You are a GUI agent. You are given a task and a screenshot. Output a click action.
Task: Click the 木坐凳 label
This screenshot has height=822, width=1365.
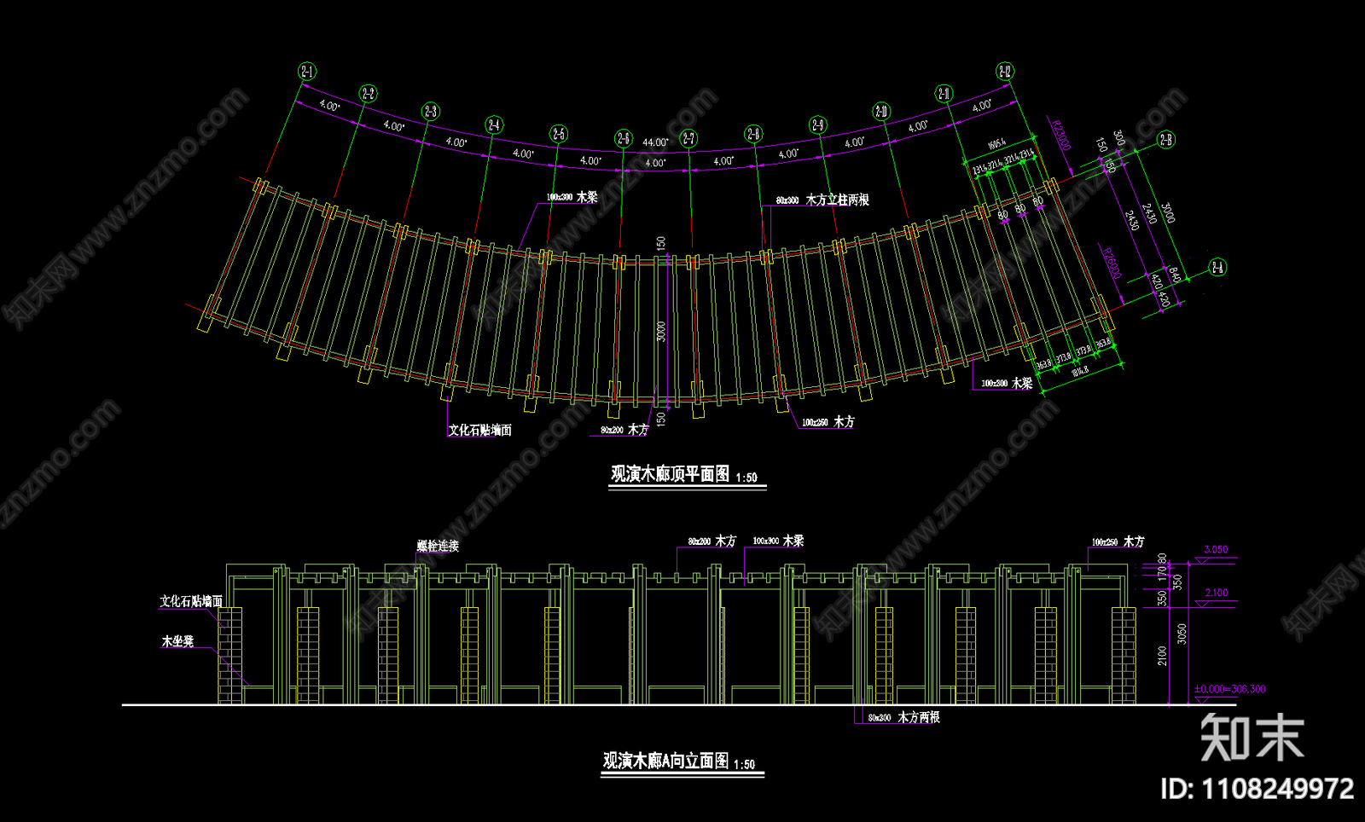point(178,641)
